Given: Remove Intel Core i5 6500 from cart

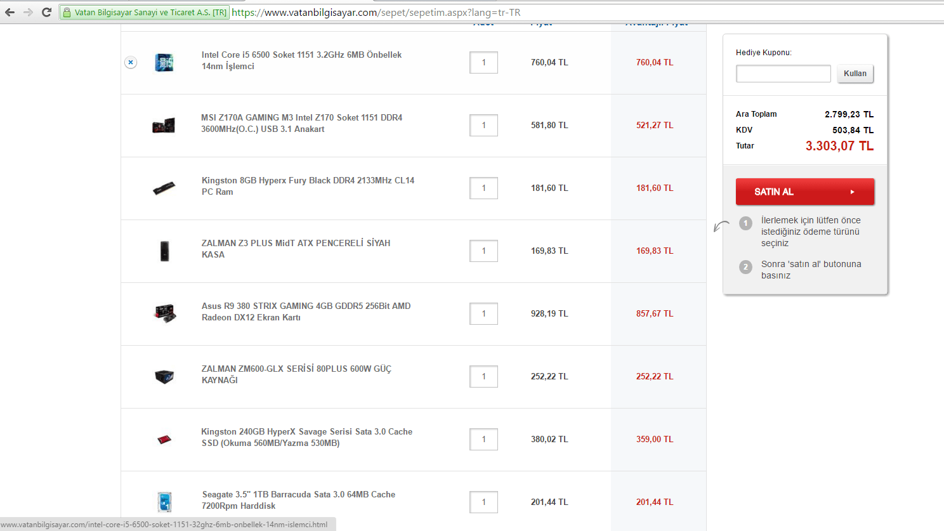Looking at the screenshot, I should 131,62.
